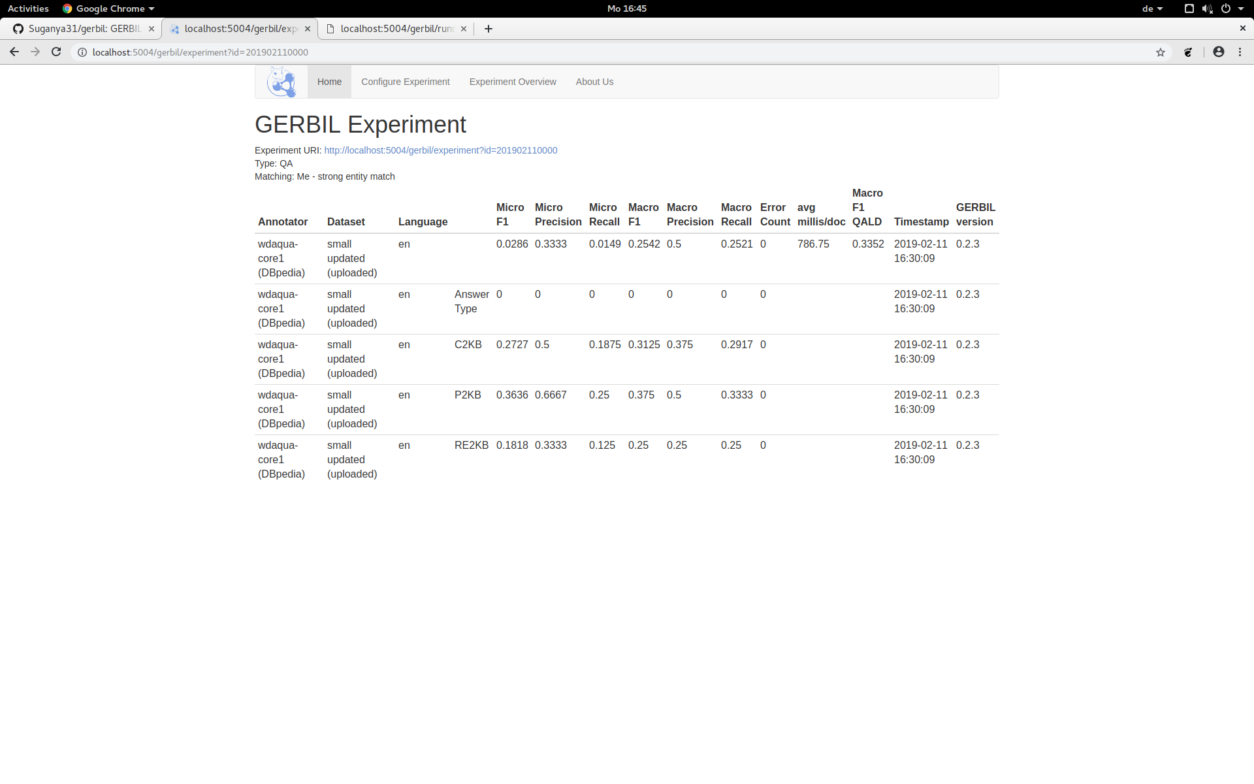
Task: Switch to the Configure Experiment tab
Action: (405, 82)
